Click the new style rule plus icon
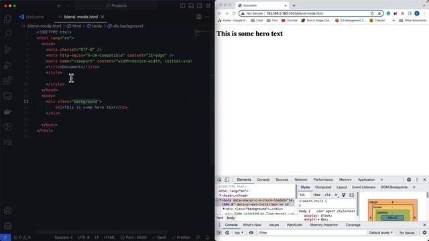The height and width of the screenshot is (241, 429). click(x=336, y=195)
